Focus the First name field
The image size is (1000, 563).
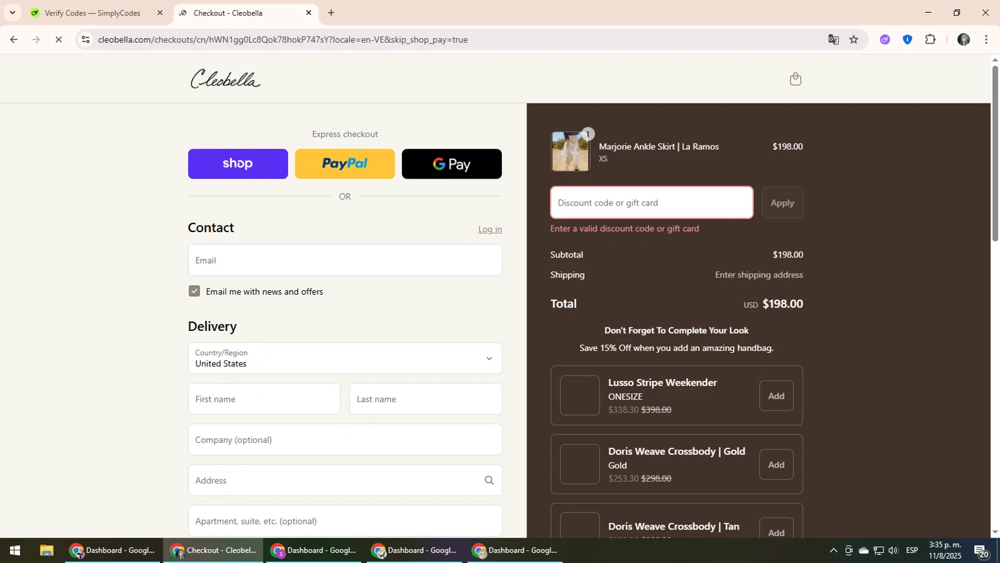pyautogui.click(x=264, y=399)
